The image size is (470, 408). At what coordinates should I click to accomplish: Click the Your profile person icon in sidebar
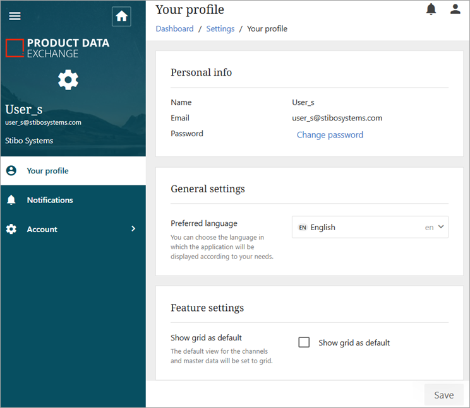11,171
